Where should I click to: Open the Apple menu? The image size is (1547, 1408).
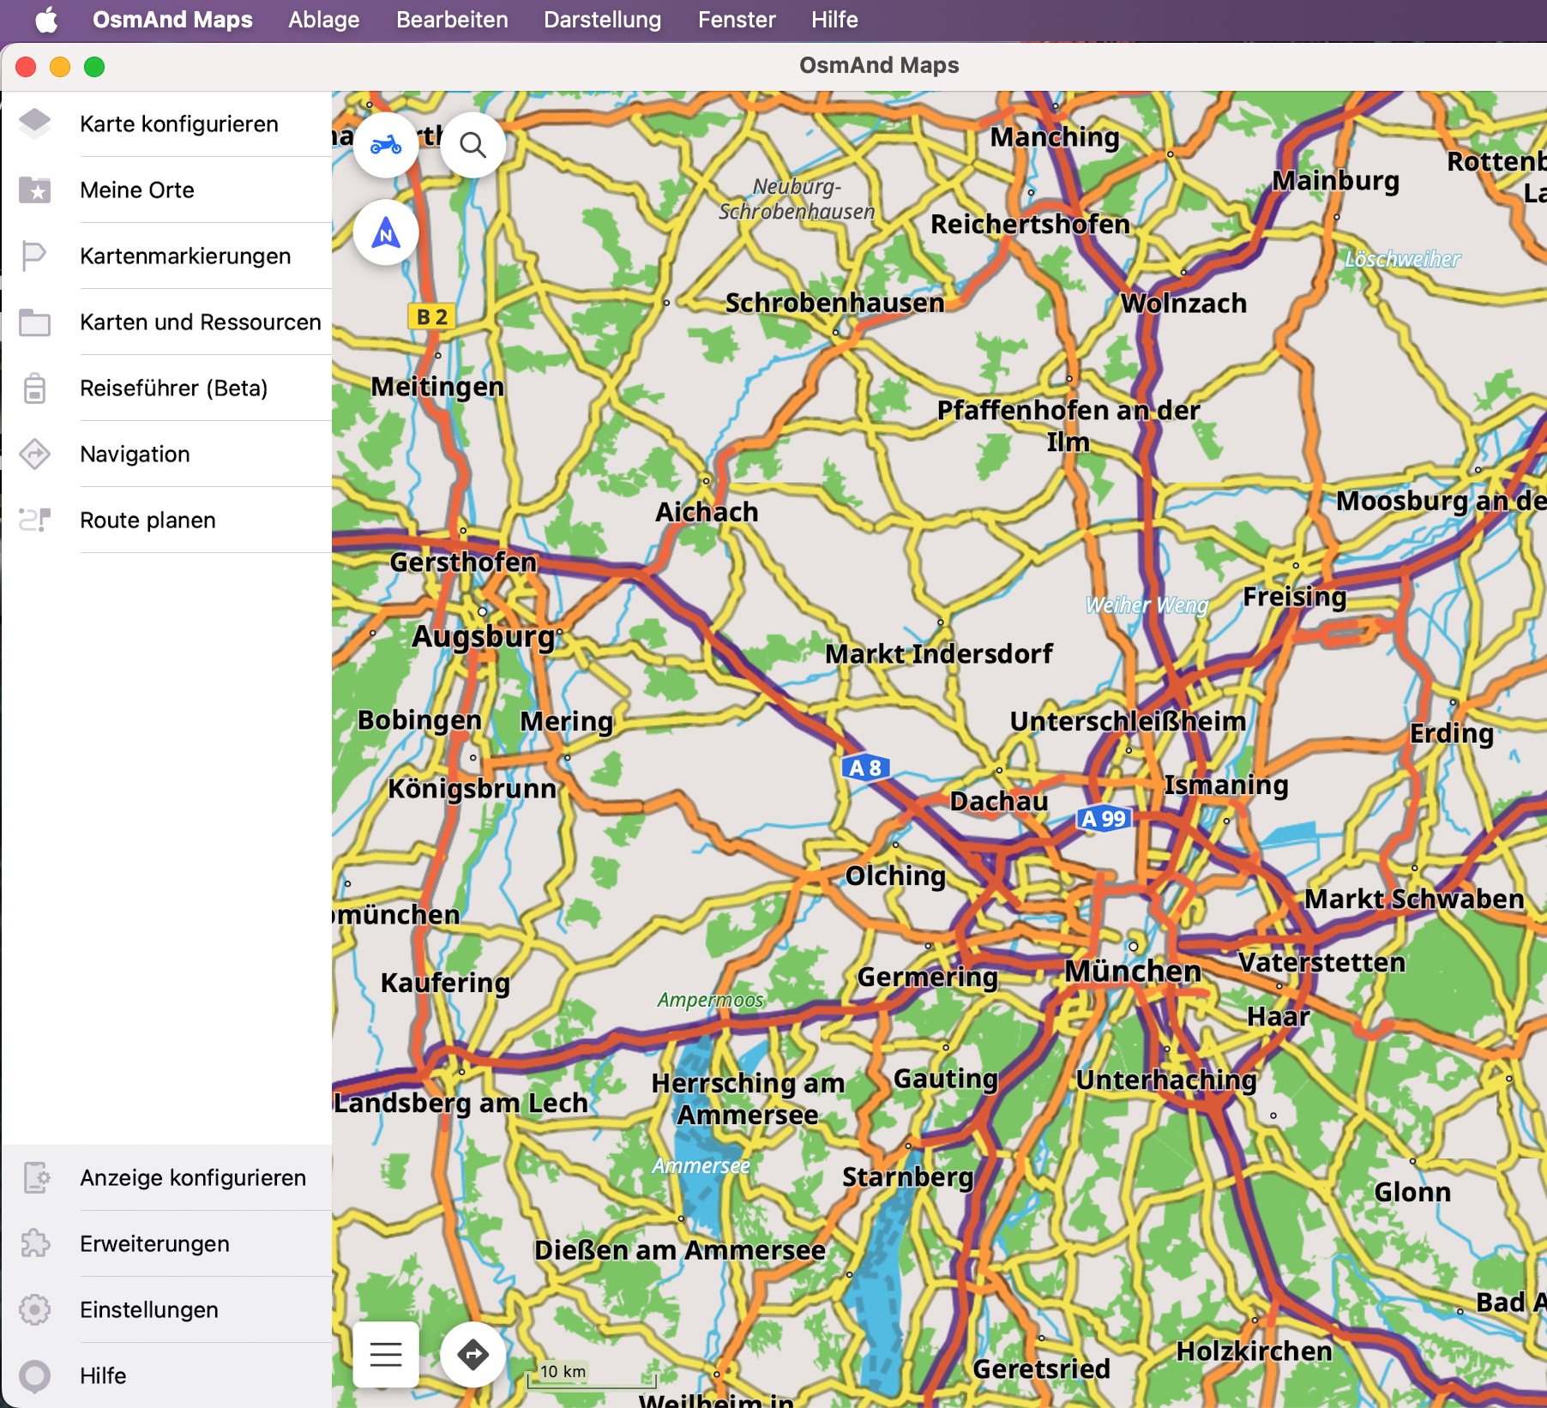[46, 20]
